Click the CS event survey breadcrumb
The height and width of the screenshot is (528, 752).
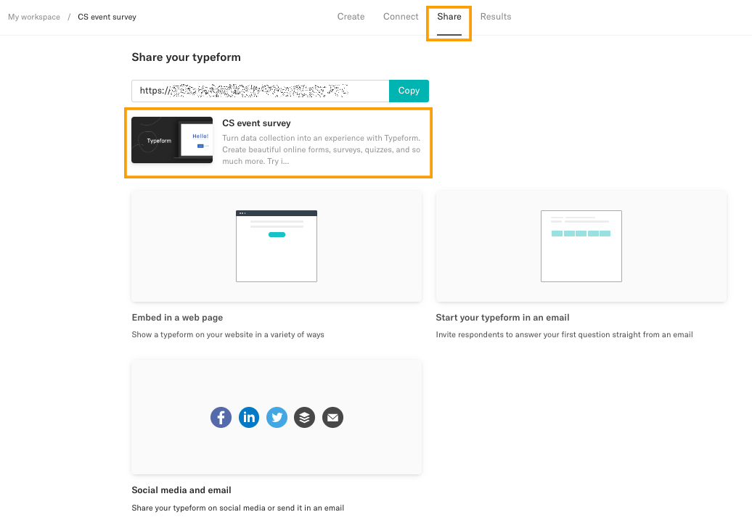pyautogui.click(x=107, y=17)
